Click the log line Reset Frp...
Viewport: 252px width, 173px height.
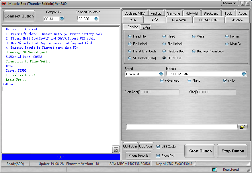coord(16,80)
